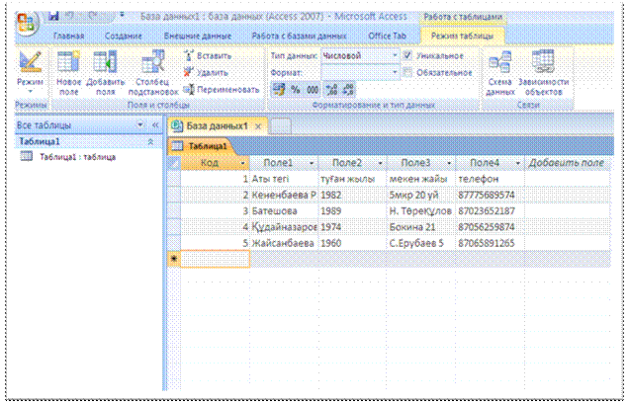Enable the Обязательное checkbox
629x405 pixels.
point(408,72)
